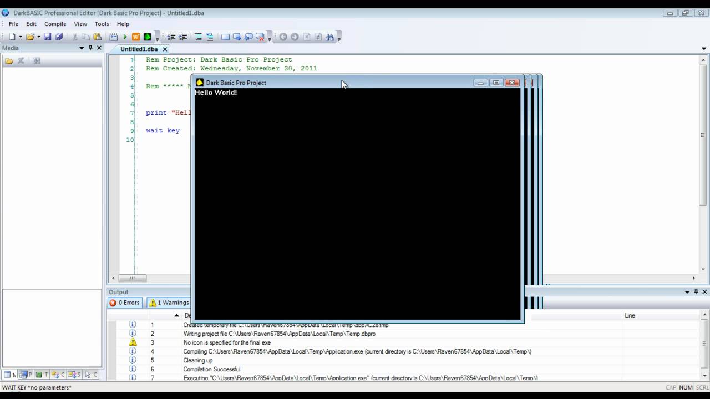Click the 'wait key' code line

(163, 131)
